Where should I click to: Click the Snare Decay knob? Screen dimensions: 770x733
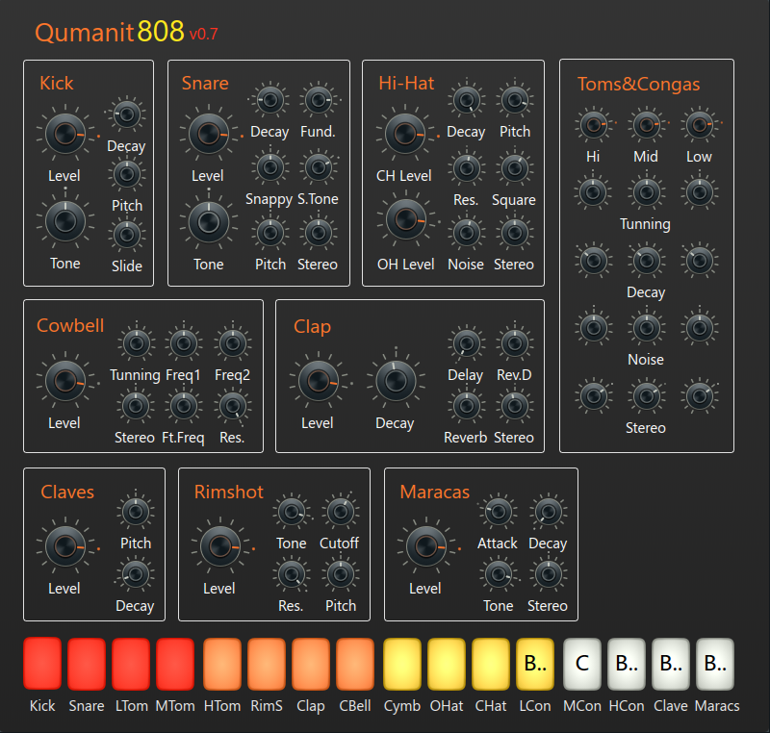click(x=270, y=101)
